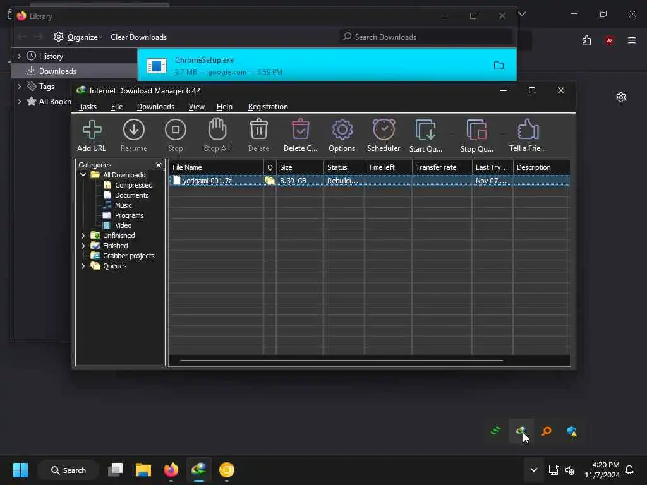
Task: Select Grabber projects tree item
Action: pos(129,256)
